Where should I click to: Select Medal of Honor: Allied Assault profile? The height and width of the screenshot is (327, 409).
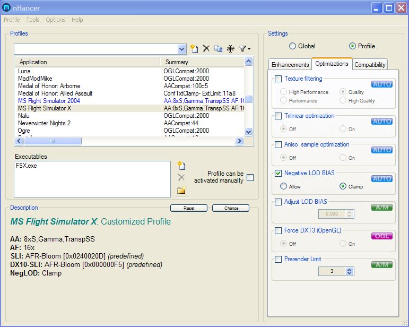(129, 93)
